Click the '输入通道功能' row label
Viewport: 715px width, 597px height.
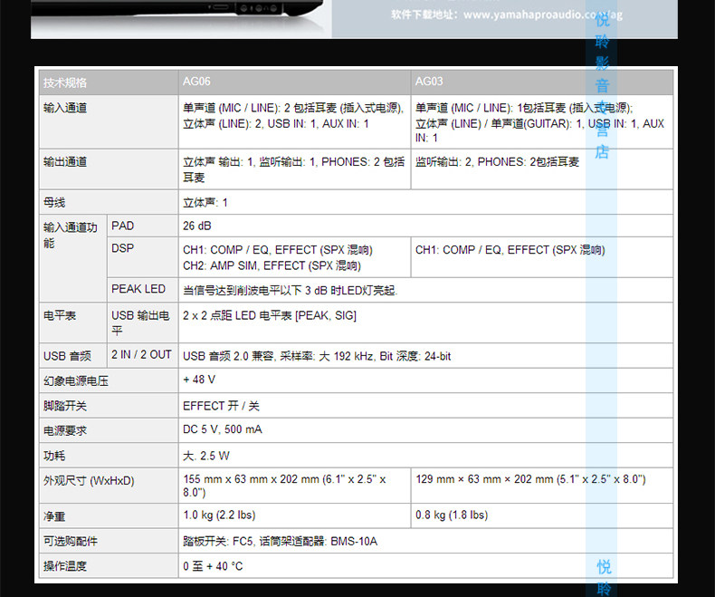pyautogui.click(x=71, y=235)
